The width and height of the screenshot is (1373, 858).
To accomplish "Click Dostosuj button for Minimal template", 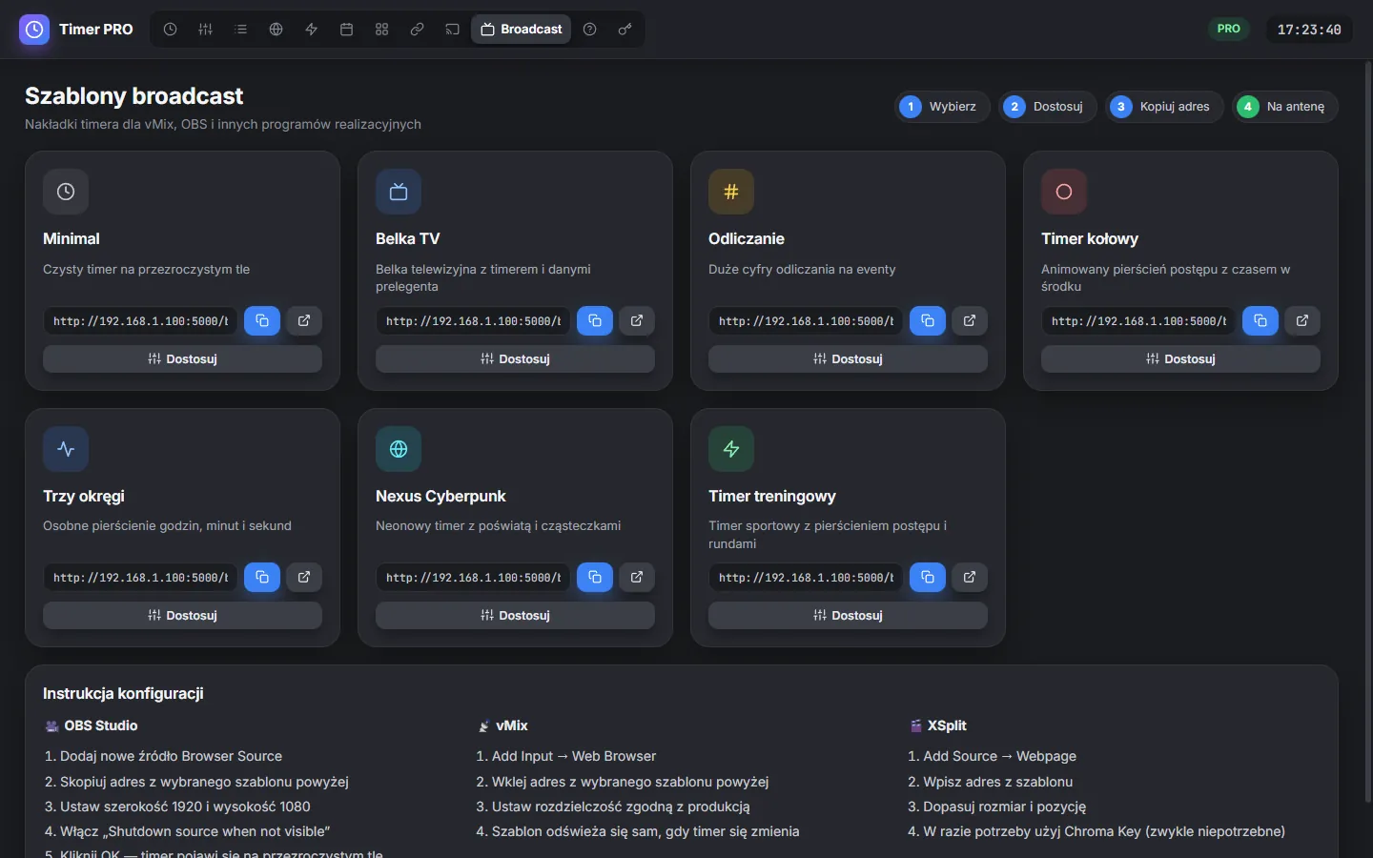I will [182, 359].
